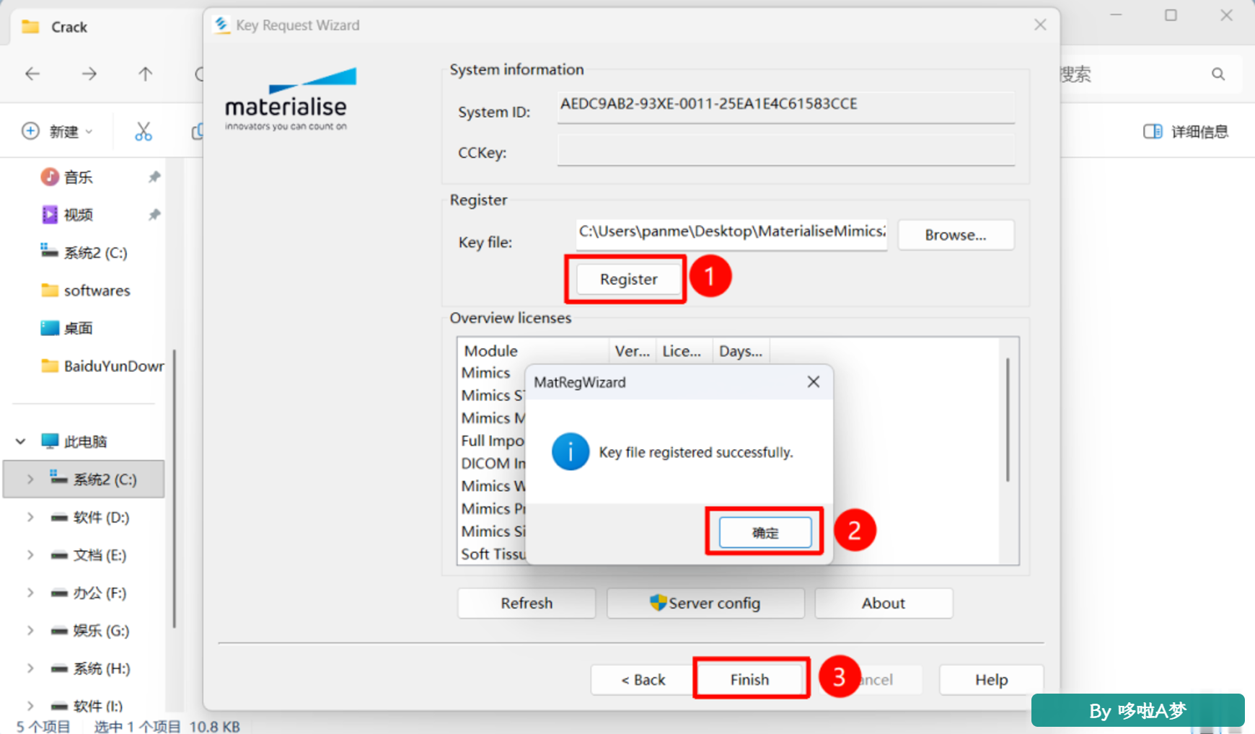Open Server config settings
This screenshot has width=1255, height=734.
coord(705,603)
